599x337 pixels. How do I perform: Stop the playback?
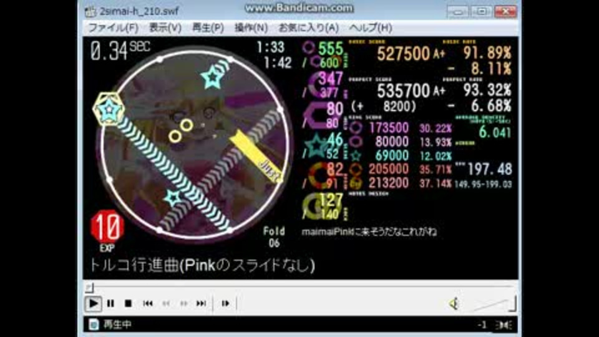click(129, 304)
